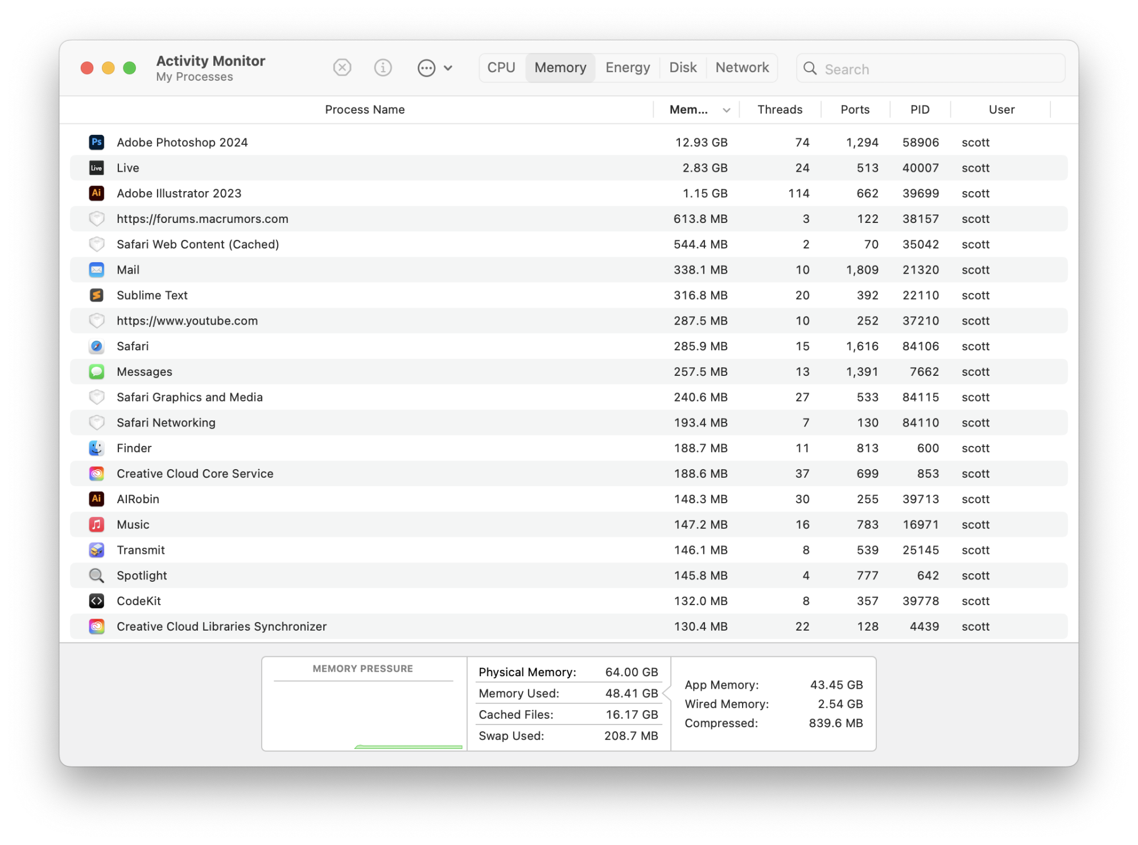Click the Adobe Illustrator 2023 icon
Screen dimensions: 1138x845
click(x=97, y=193)
